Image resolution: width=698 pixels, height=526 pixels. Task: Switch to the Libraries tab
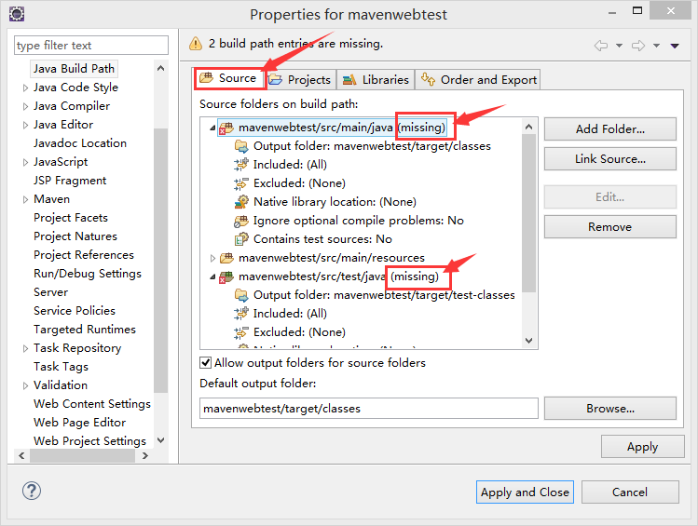coord(376,79)
